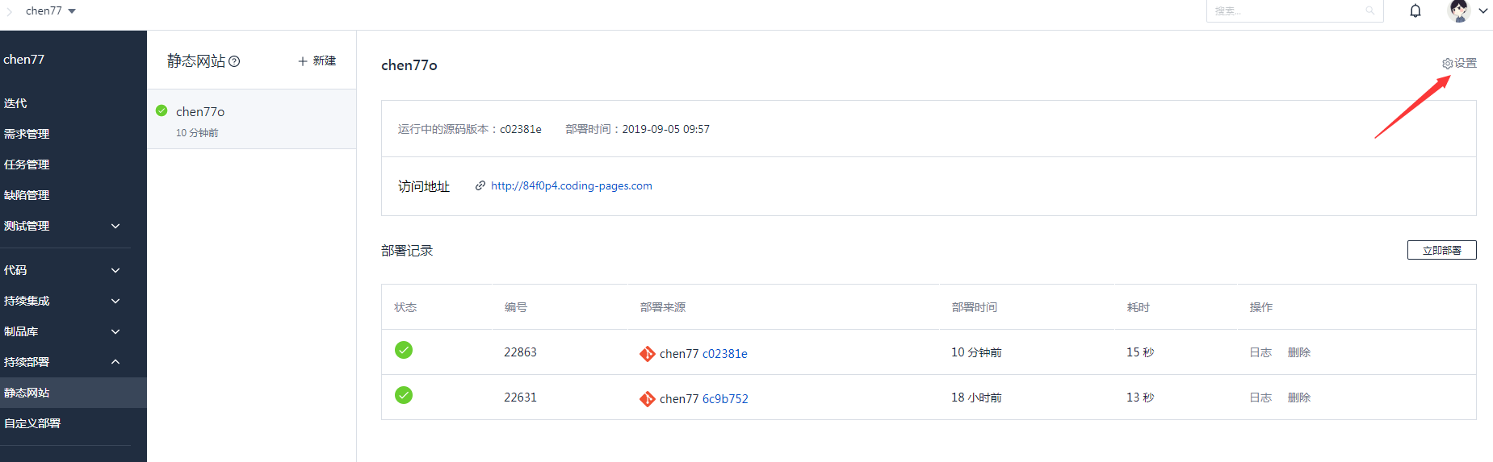
Task: Click '10 分钟前' in deployment table
Action: click(976, 352)
